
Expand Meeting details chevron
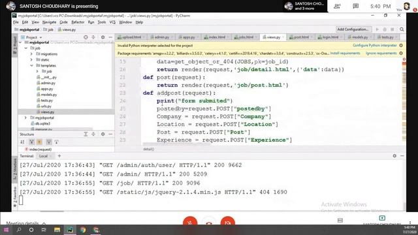coord(44,223)
